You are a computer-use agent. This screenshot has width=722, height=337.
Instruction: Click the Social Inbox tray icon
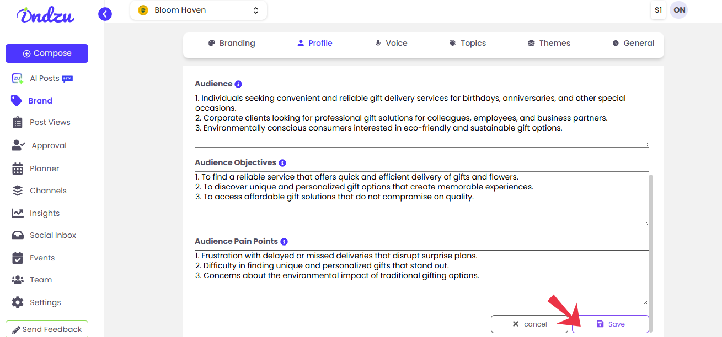pos(18,235)
